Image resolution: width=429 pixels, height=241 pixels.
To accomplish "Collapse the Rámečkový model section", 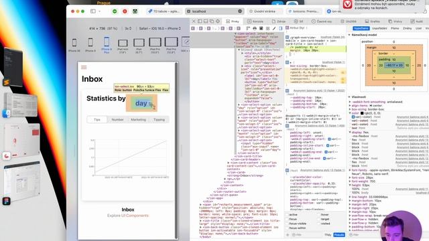I will point(349,35).
